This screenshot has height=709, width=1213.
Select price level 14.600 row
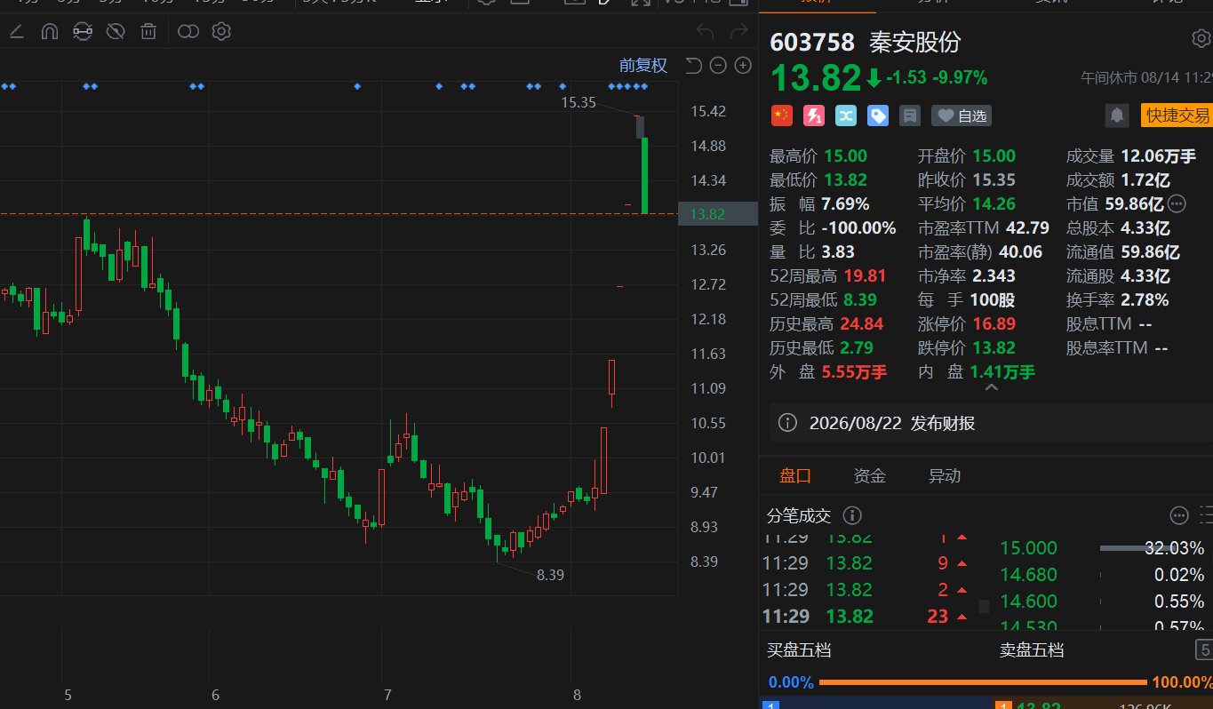tap(1102, 601)
